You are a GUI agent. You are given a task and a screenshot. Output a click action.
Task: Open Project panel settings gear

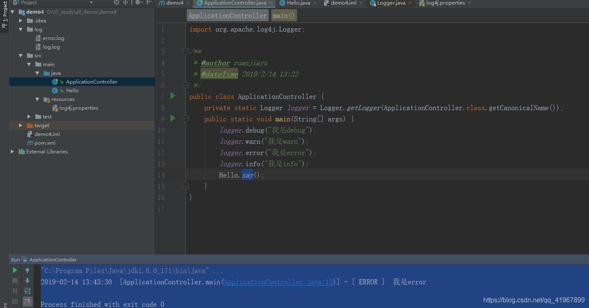138,2
